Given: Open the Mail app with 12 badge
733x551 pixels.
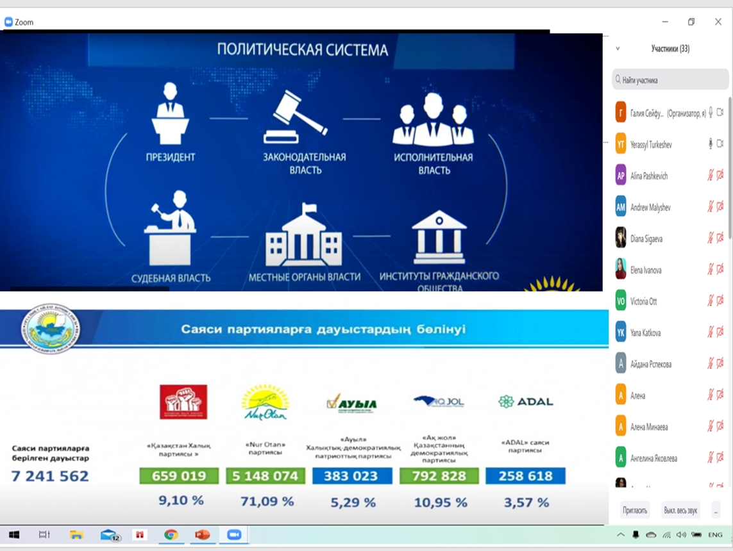Looking at the screenshot, I should (108, 534).
